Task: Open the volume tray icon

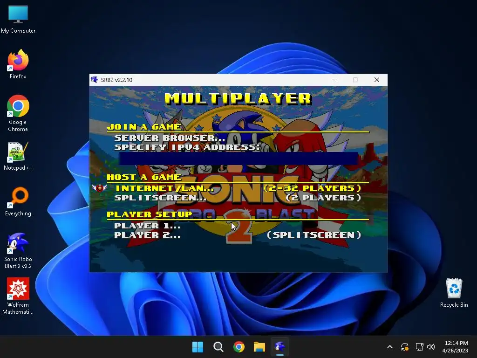Action: click(431, 347)
